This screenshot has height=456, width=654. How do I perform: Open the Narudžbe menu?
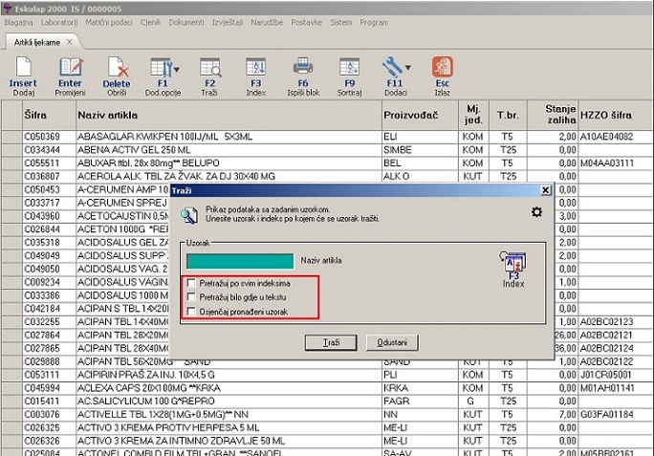tap(267, 23)
